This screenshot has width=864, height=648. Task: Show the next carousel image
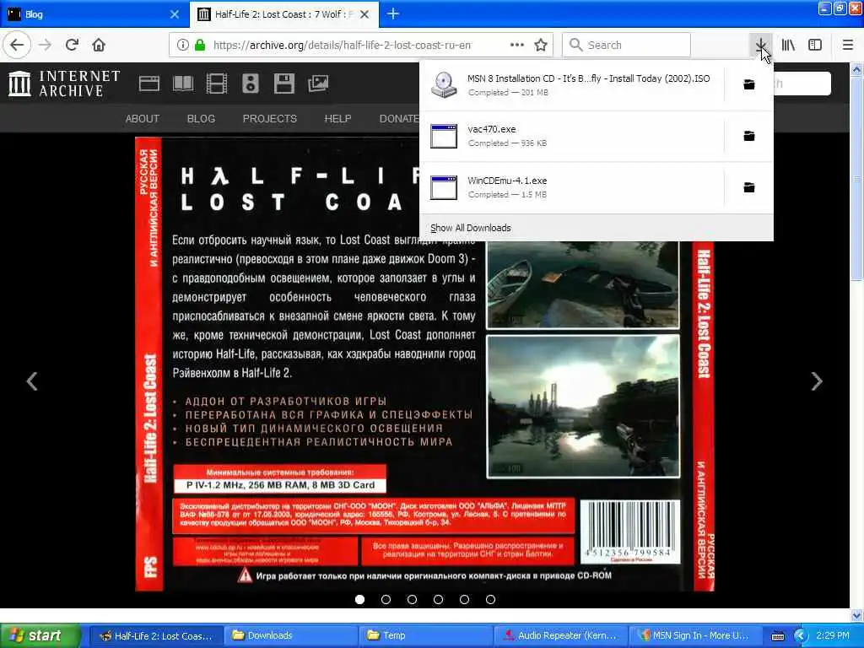click(x=817, y=381)
